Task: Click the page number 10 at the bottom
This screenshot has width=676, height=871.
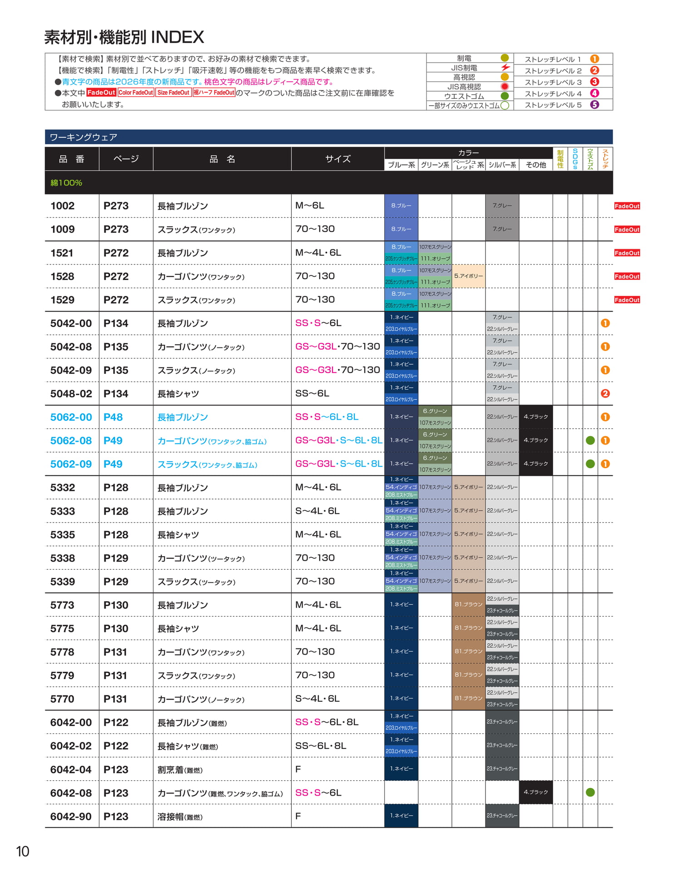Action: pyautogui.click(x=23, y=851)
